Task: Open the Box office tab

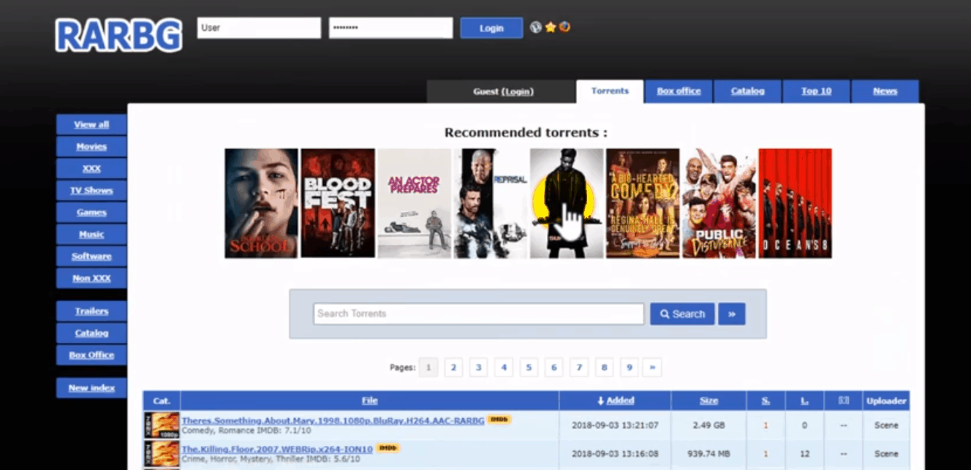Action: pos(679,91)
